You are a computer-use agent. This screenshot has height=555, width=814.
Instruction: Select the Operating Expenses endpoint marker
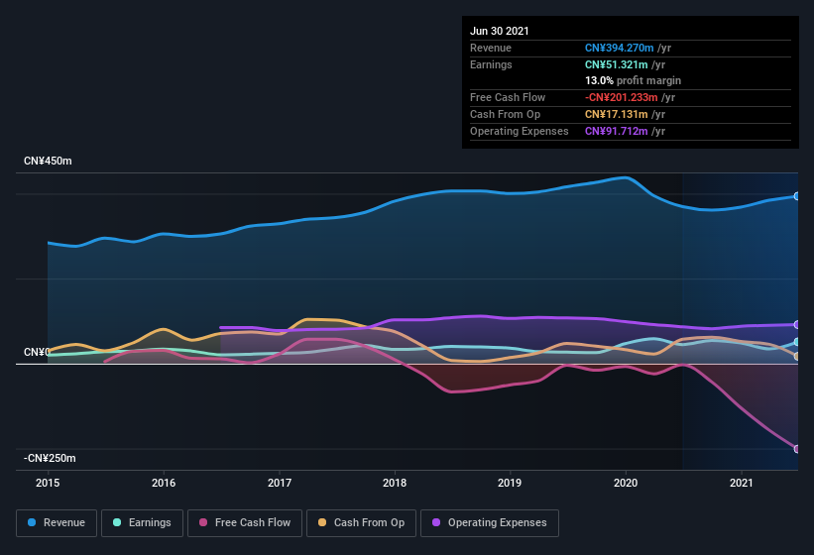click(797, 325)
